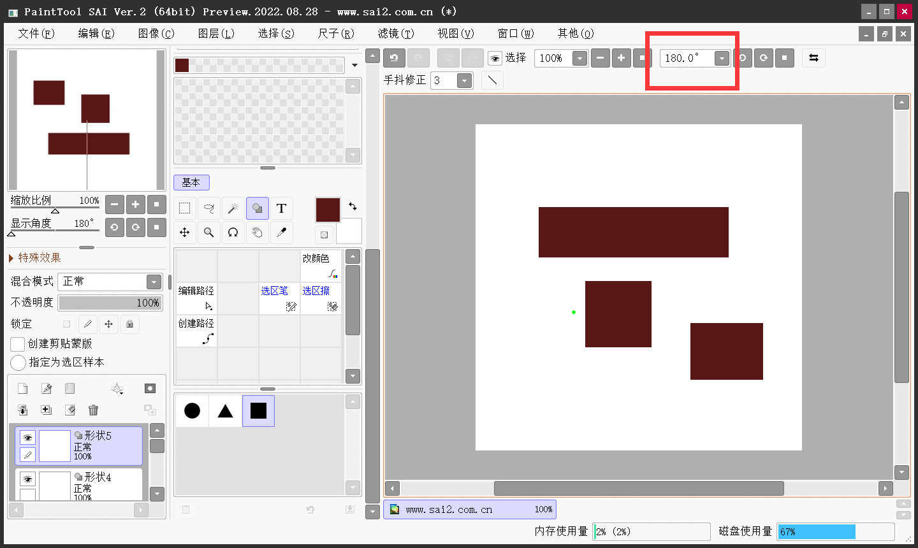The width and height of the screenshot is (918, 548).
Task: Zoom out using navigator minus button
Action: pyautogui.click(x=114, y=205)
